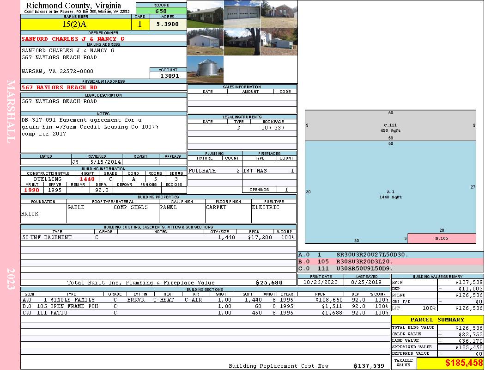Select the C.0 111 PATIO building section row
This screenshot has width=485, height=370.
pos(206,313)
